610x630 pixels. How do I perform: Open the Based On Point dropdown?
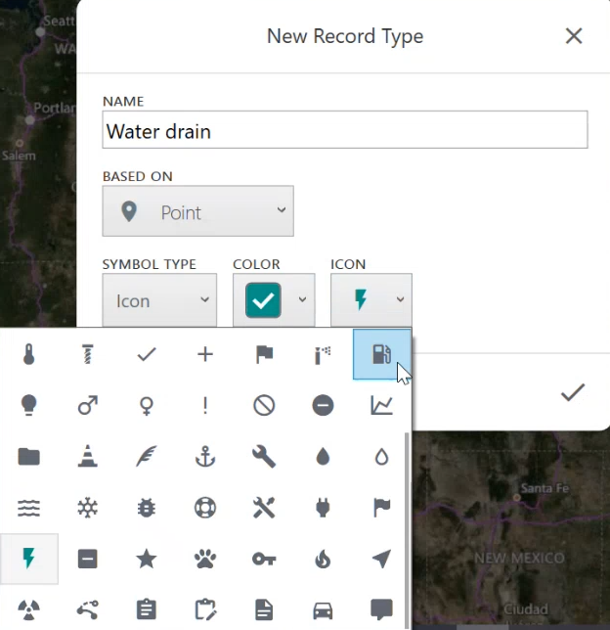[x=197, y=211]
